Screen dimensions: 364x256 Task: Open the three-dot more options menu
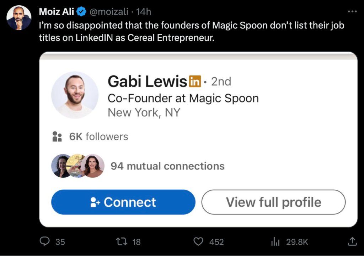(352, 11)
